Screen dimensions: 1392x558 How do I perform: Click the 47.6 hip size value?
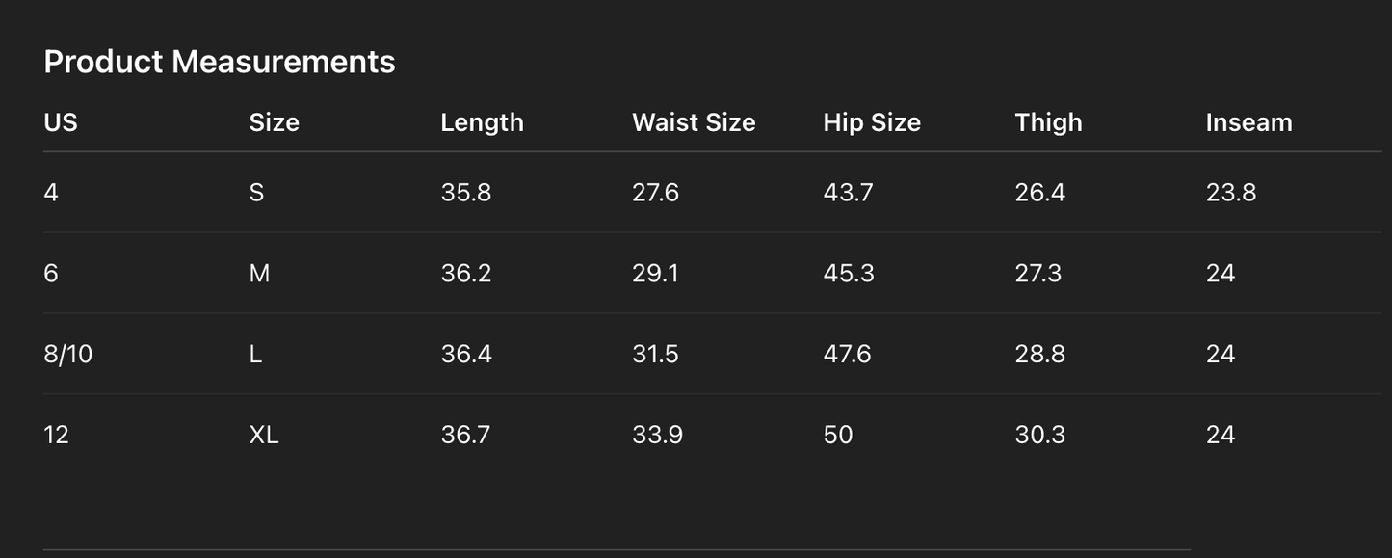[847, 355]
